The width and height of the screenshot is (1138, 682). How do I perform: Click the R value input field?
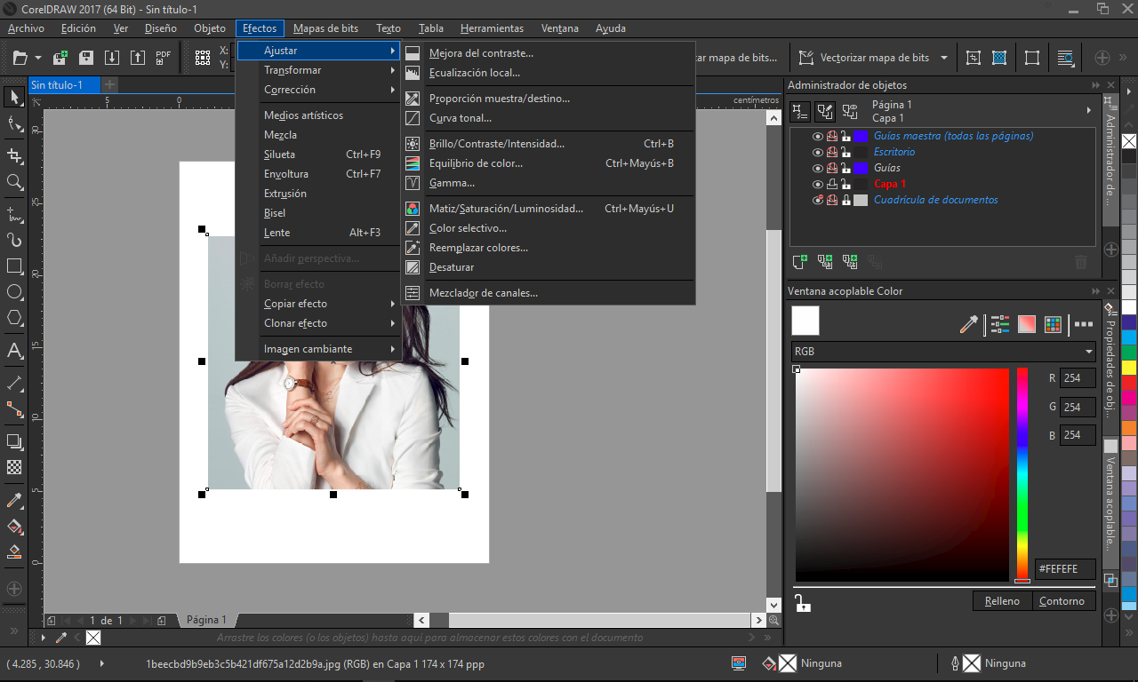pyautogui.click(x=1078, y=378)
